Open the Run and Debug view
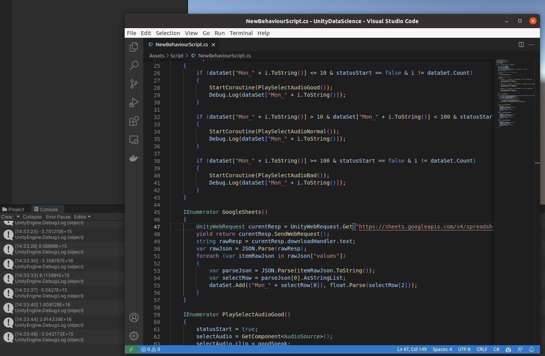The height and width of the screenshot is (356, 545). 134,102
